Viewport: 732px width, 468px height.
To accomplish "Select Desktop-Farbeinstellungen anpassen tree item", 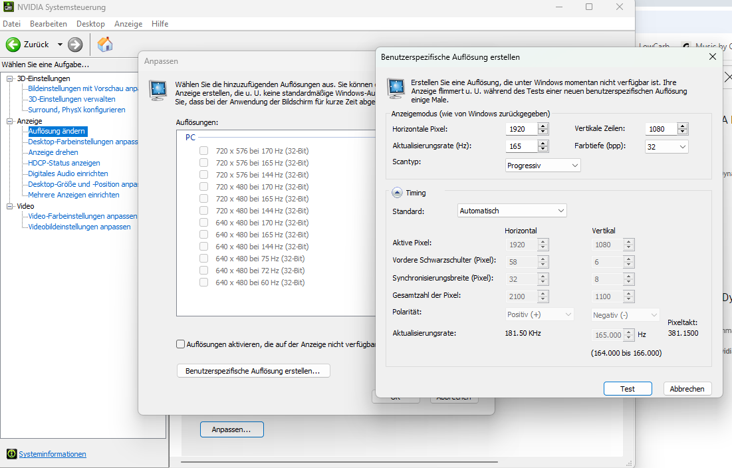I will 82,142.
